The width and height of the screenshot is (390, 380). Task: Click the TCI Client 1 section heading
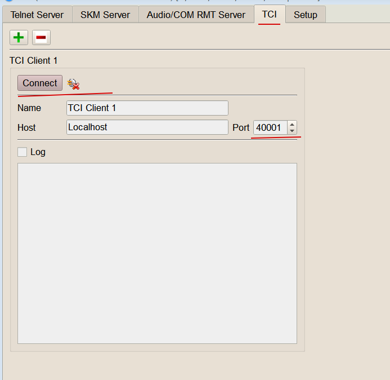34,60
